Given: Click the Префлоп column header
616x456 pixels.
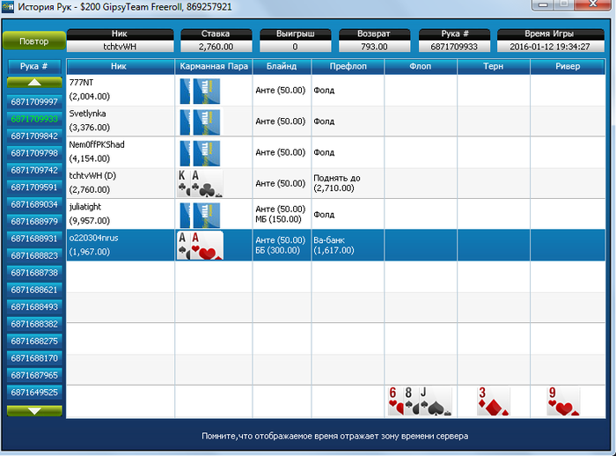Looking at the screenshot, I should (x=348, y=66).
